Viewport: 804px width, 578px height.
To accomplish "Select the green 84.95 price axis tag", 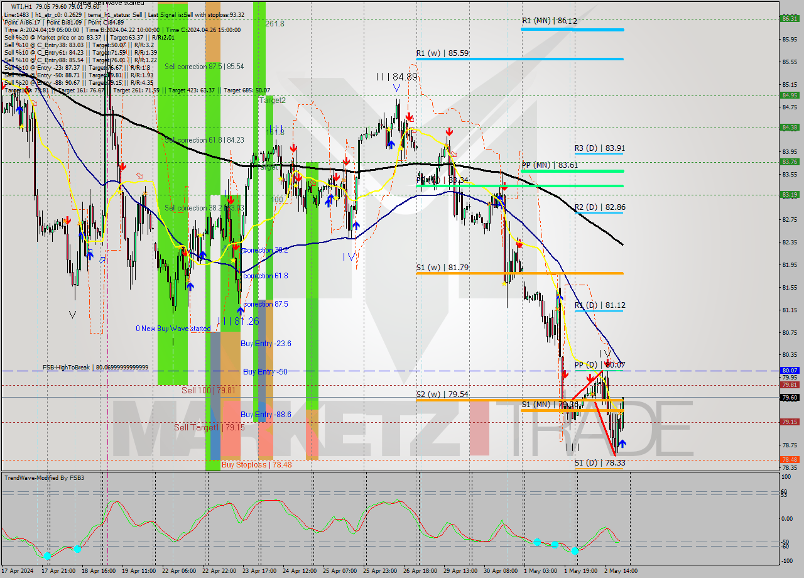I will coord(790,95).
